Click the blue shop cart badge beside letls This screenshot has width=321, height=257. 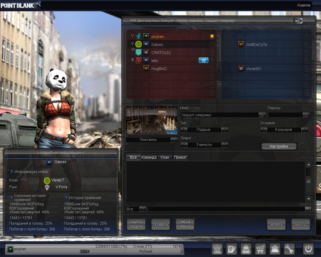coord(203,60)
